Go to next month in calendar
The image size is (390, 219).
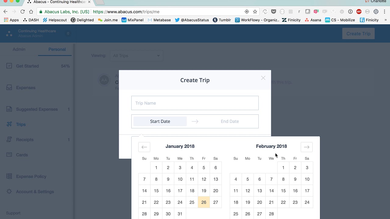[x=307, y=147]
